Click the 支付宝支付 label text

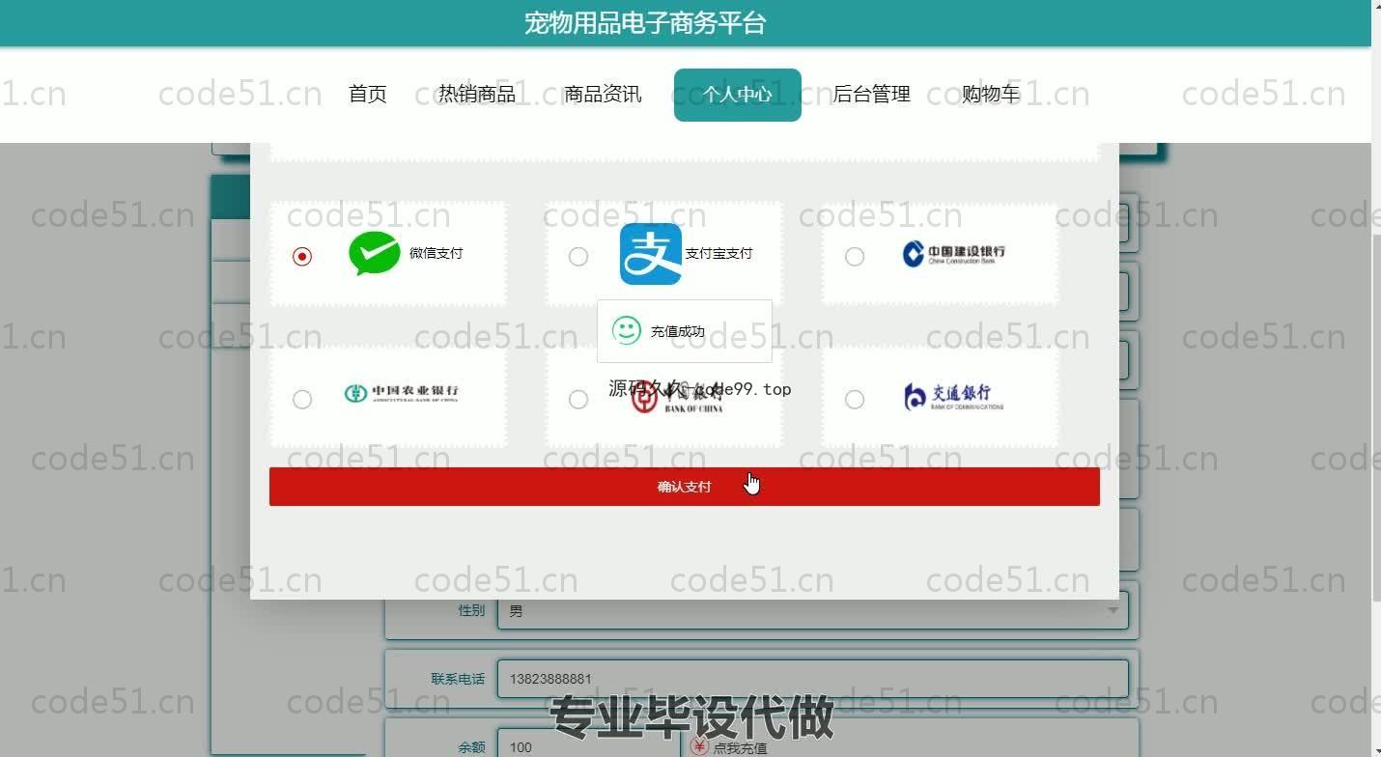point(719,253)
